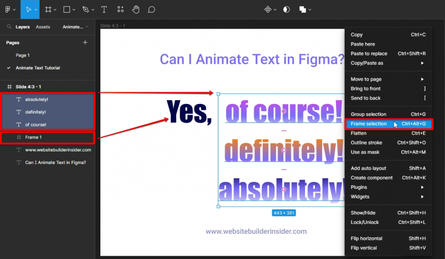The width and height of the screenshot is (445, 259).
Task: Choose Flip vertical
Action: (388, 248)
